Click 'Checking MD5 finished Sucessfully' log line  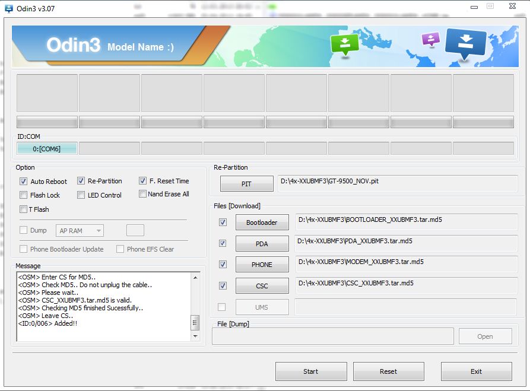(81, 308)
